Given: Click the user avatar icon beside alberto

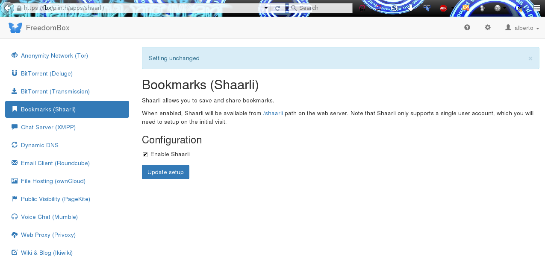Looking at the screenshot, I should point(508,27).
